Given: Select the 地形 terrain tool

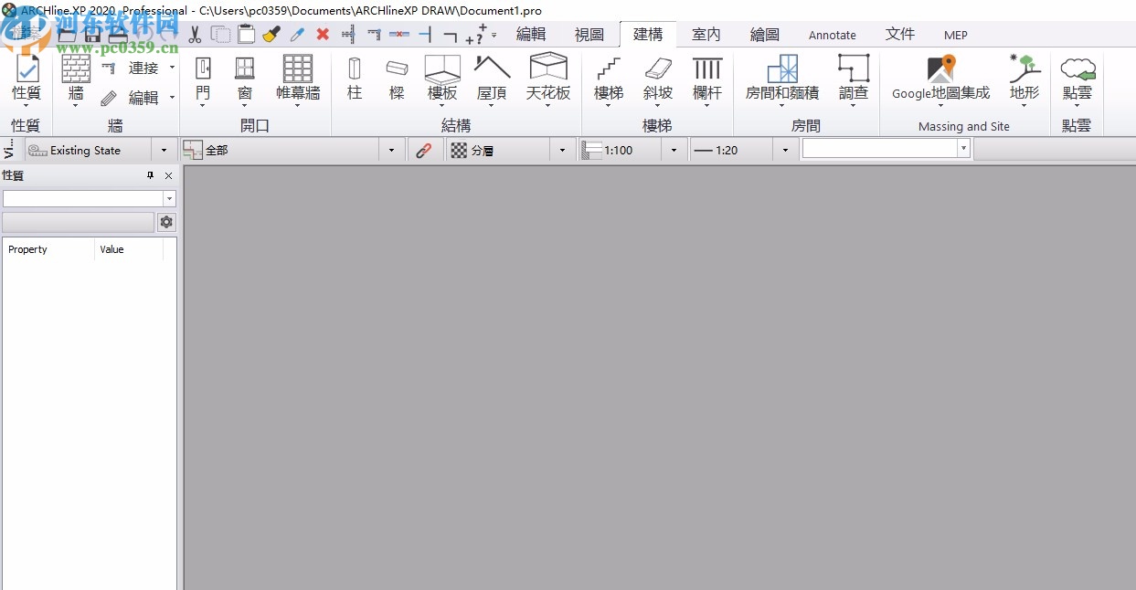Looking at the screenshot, I should (1025, 79).
